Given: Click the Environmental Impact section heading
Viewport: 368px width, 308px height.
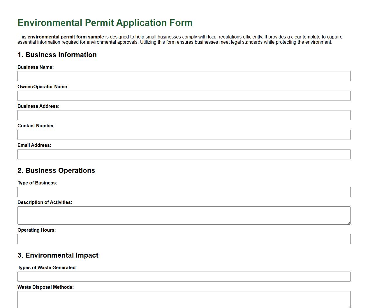Looking at the screenshot, I should click(x=58, y=255).
